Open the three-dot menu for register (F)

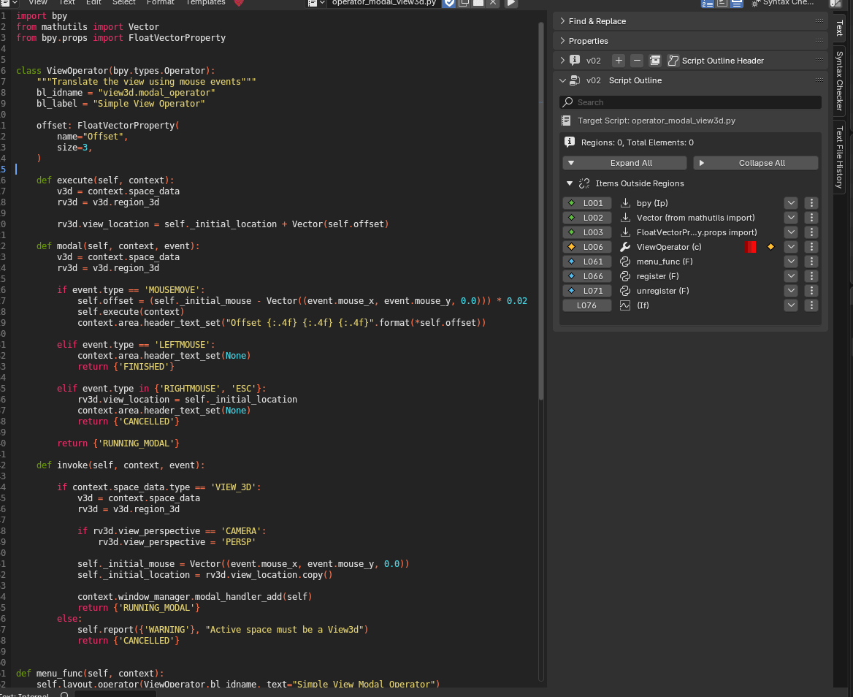tap(811, 276)
